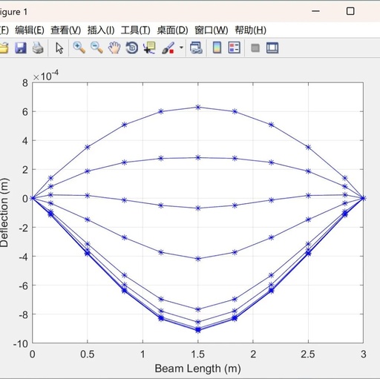Viewport: 380px width, 379px height.
Task: Maximize the Figure 1 window
Action: point(350,11)
